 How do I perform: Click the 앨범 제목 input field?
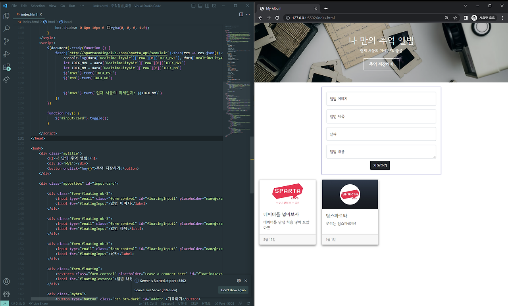click(x=381, y=117)
